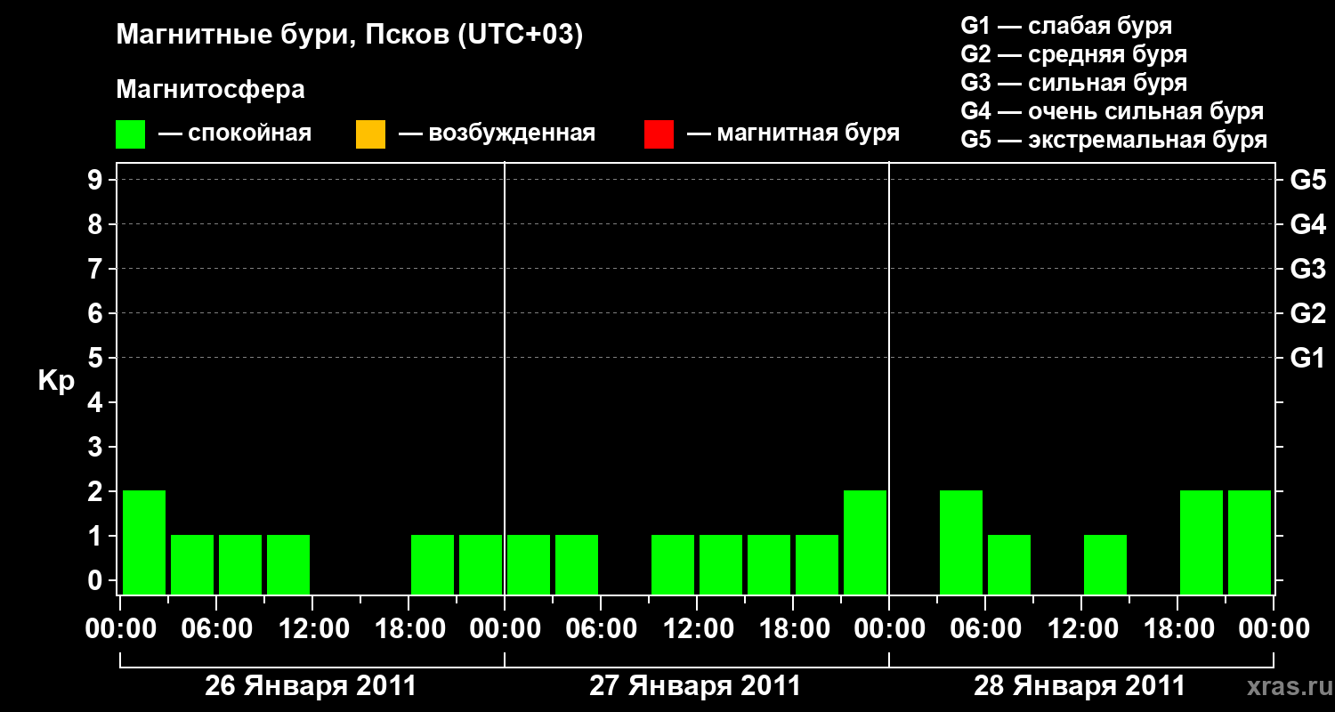
Task: Click the 'G3 — сильная буря' description
Action: 1074,83
